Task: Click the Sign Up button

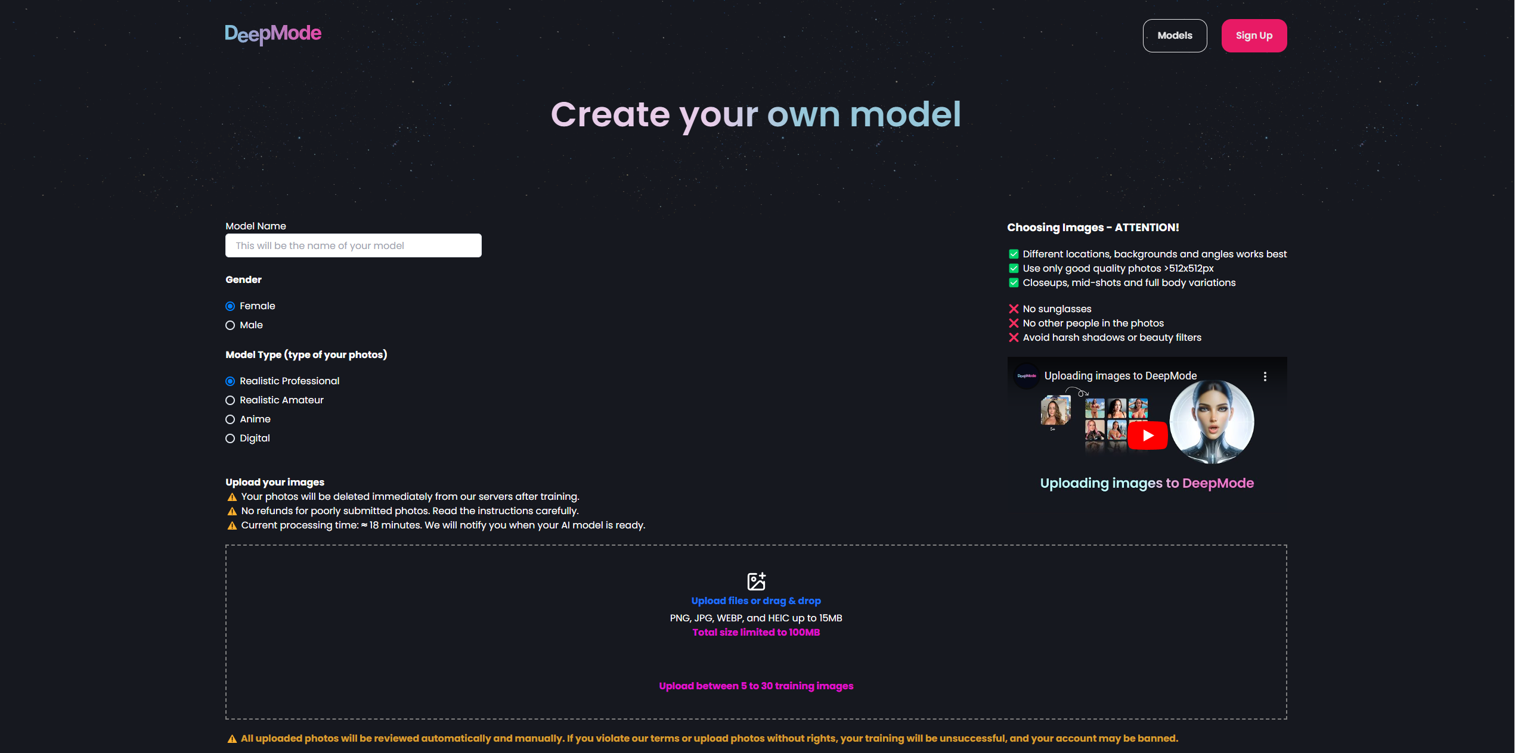Action: (x=1254, y=35)
